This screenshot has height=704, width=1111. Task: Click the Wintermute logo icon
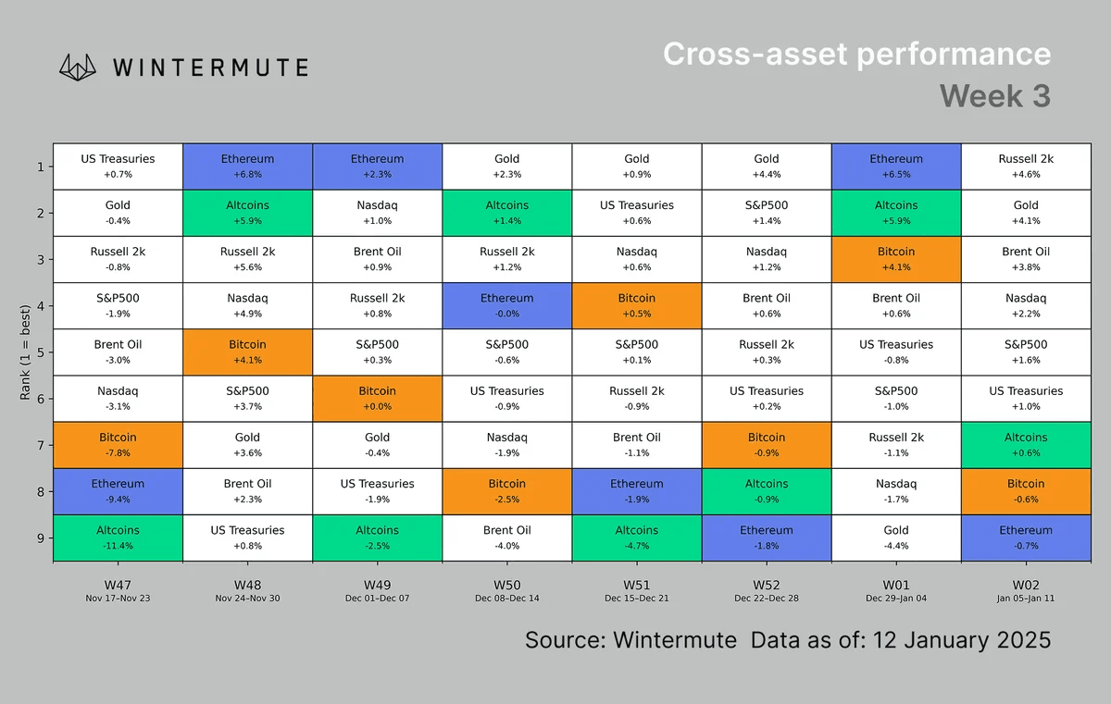[80, 67]
